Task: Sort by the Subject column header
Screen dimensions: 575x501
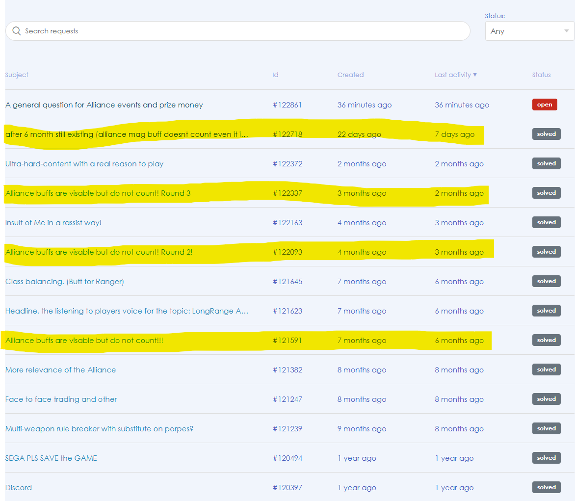Action: click(x=17, y=75)
